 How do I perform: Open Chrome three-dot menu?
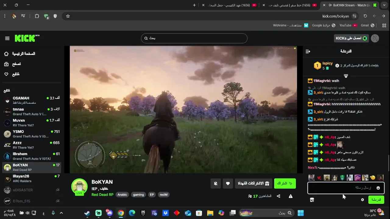(5, 16)
